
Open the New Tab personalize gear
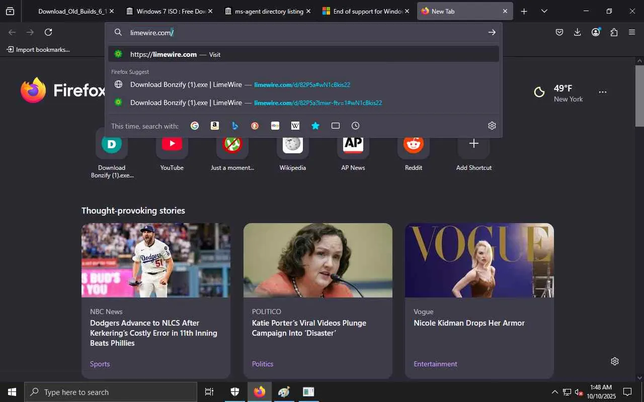point(614,361)
